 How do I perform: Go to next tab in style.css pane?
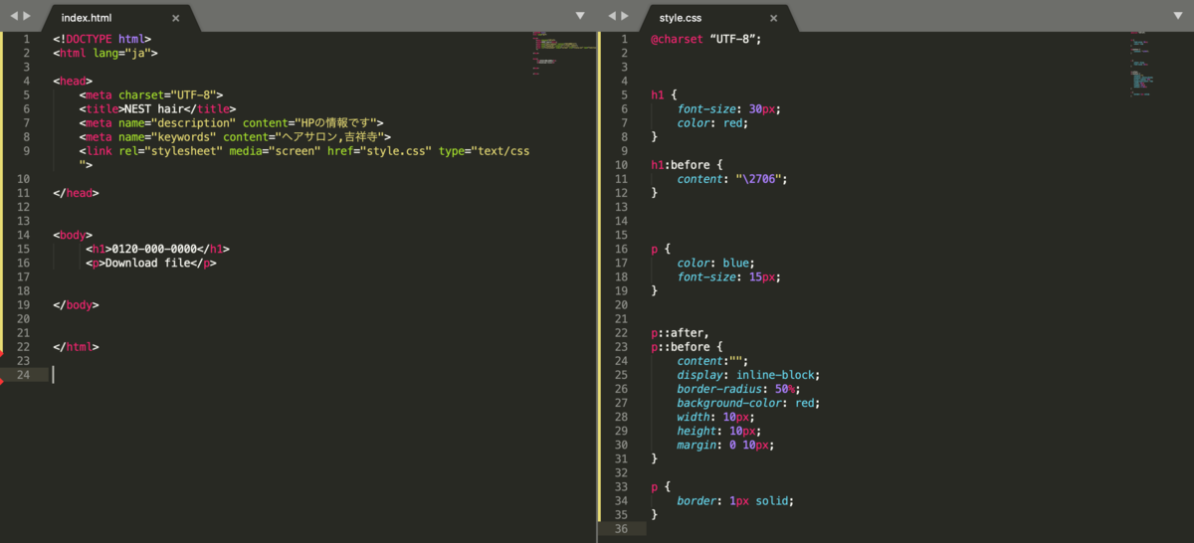pyautogui.click(x=625, y=17)
